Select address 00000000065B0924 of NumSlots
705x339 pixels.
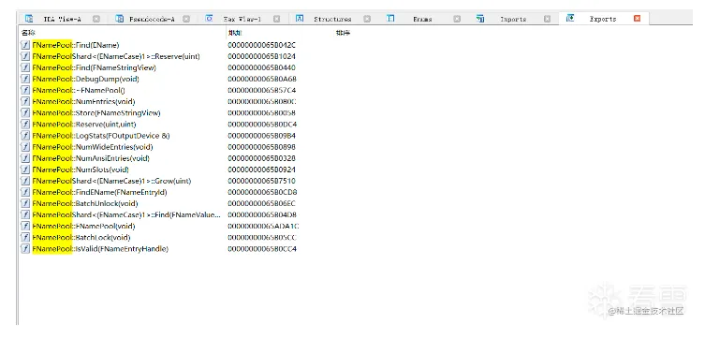click(262, 169)
